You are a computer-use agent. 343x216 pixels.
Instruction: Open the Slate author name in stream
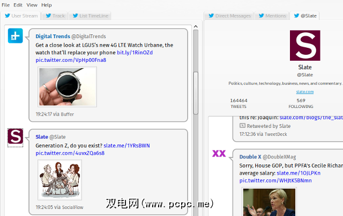[x=42, y=137]
